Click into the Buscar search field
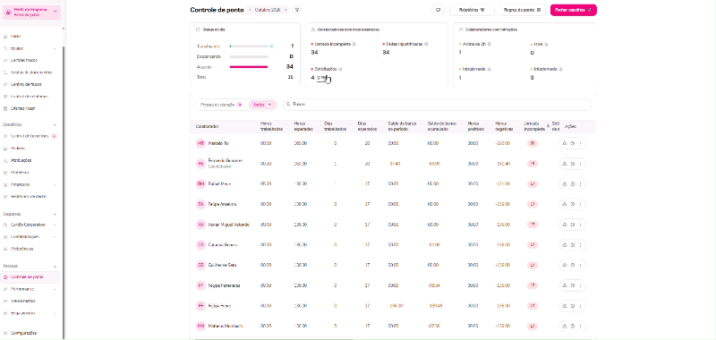 (437, 105)
